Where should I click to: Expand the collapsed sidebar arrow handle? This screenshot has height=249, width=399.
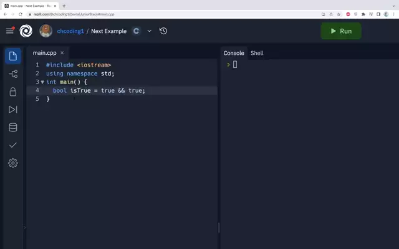pos(25,228)
